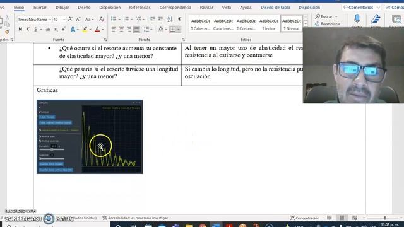The width and height of the screenshot is (404, 227).
Task: Open the borders dropdown arrow
Action: point(178,30)
